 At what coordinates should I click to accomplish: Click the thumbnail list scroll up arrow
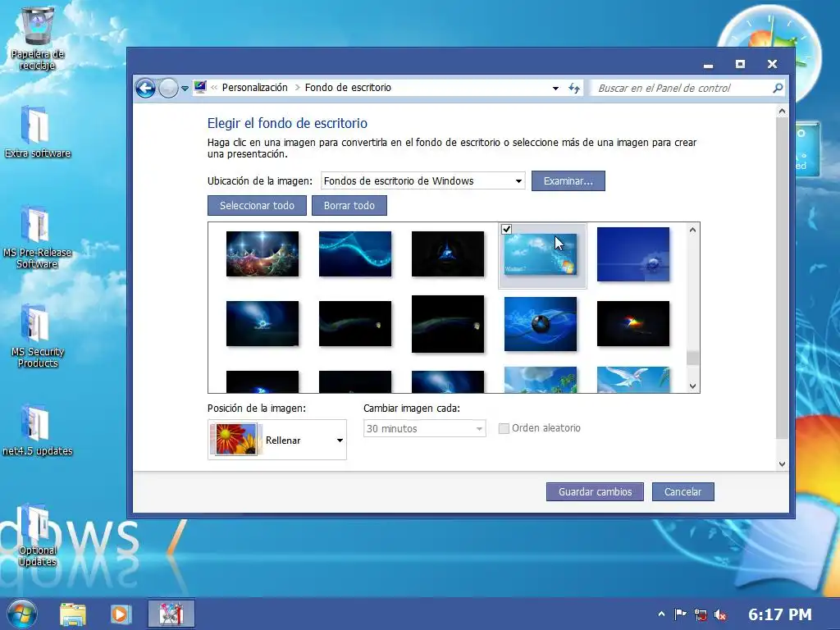pyautogui.click(x=692, y=230)
